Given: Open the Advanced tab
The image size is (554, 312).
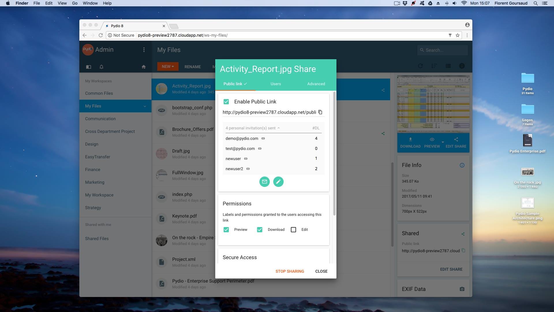Looking at the screenshot, I should 316,84.
